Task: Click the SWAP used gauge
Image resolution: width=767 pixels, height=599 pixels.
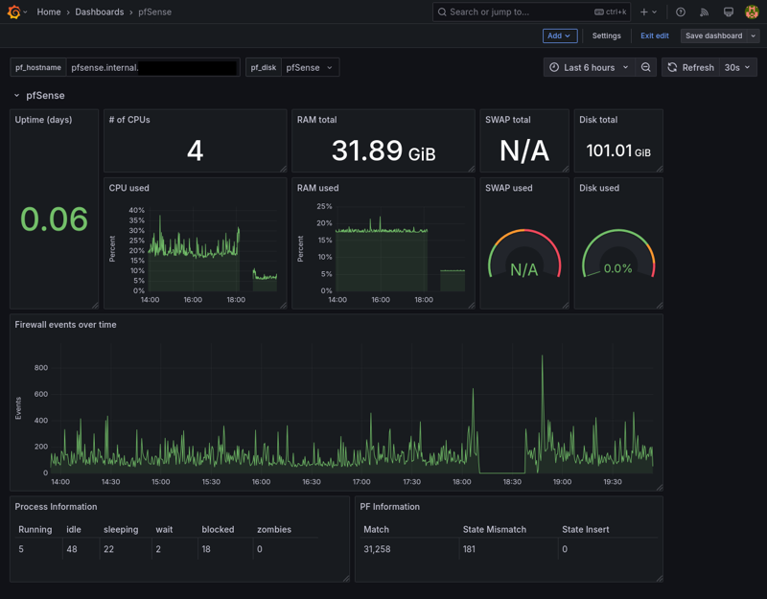Action: pyautogui.click(x=523, y=255)
